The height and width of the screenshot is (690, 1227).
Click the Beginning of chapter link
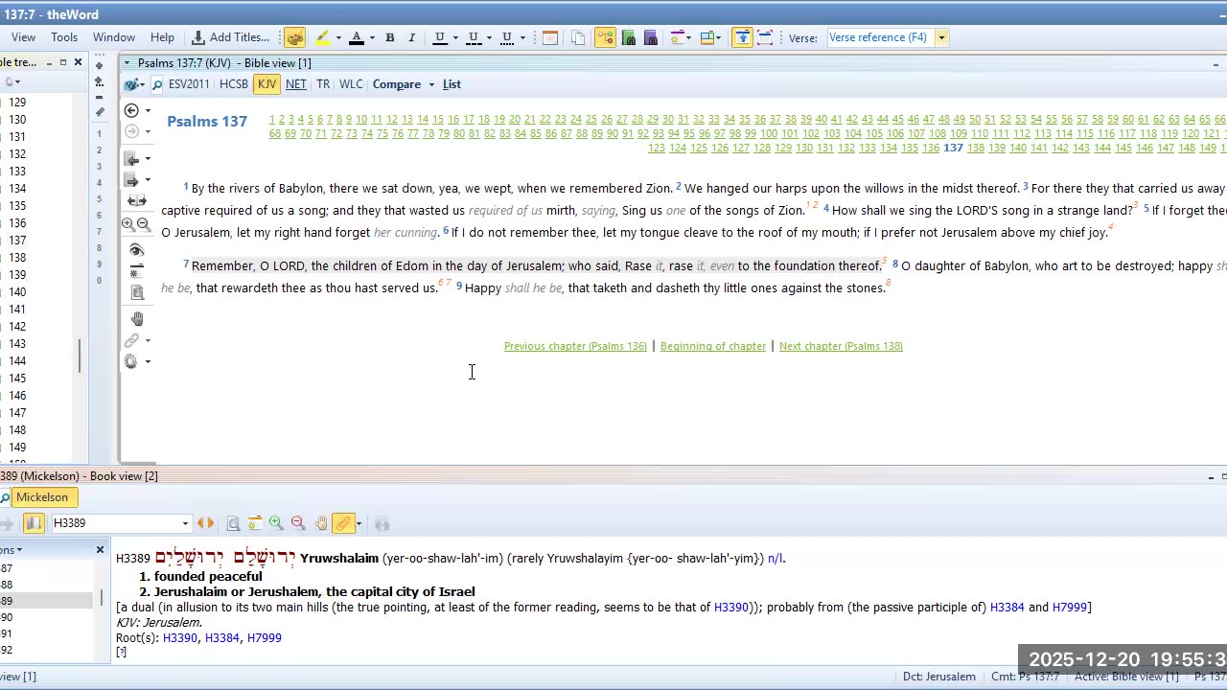[713, 346]
